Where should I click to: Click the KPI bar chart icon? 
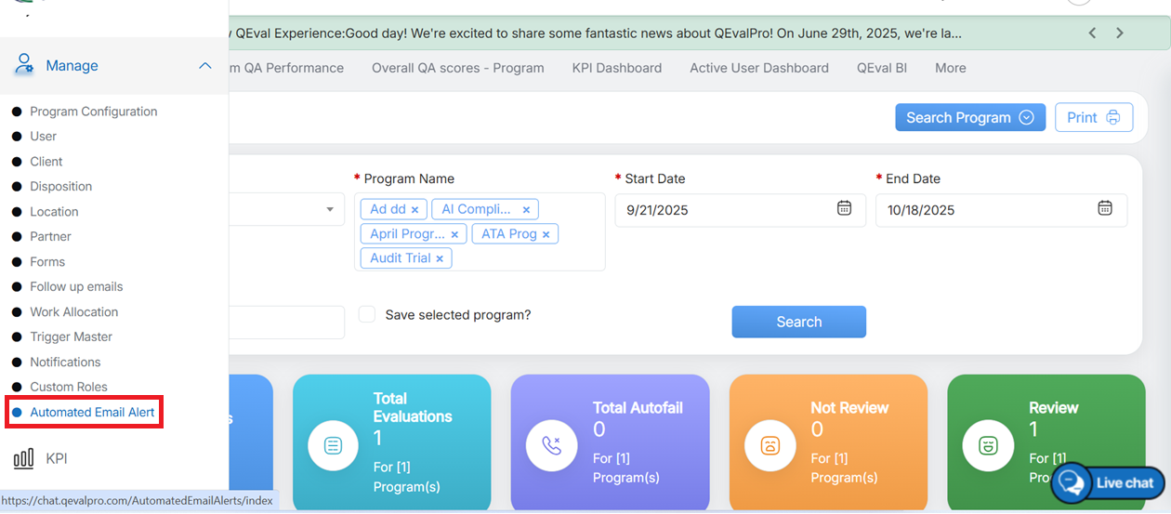(x=23, y=458)
